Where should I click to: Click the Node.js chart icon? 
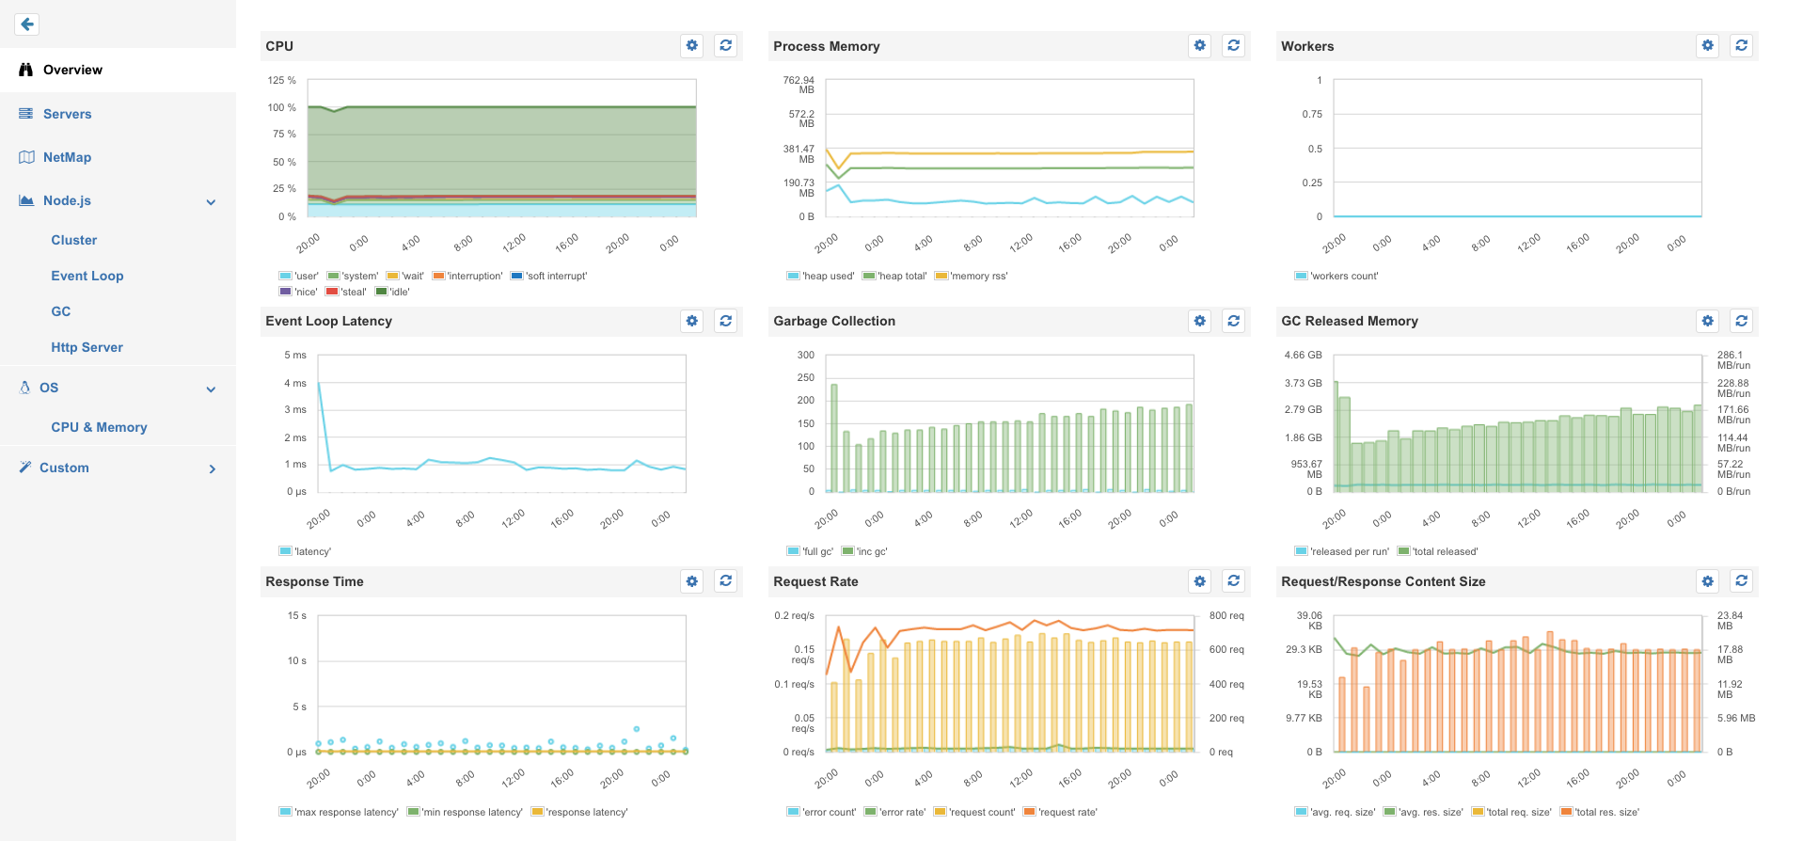[x=26, y=200]
